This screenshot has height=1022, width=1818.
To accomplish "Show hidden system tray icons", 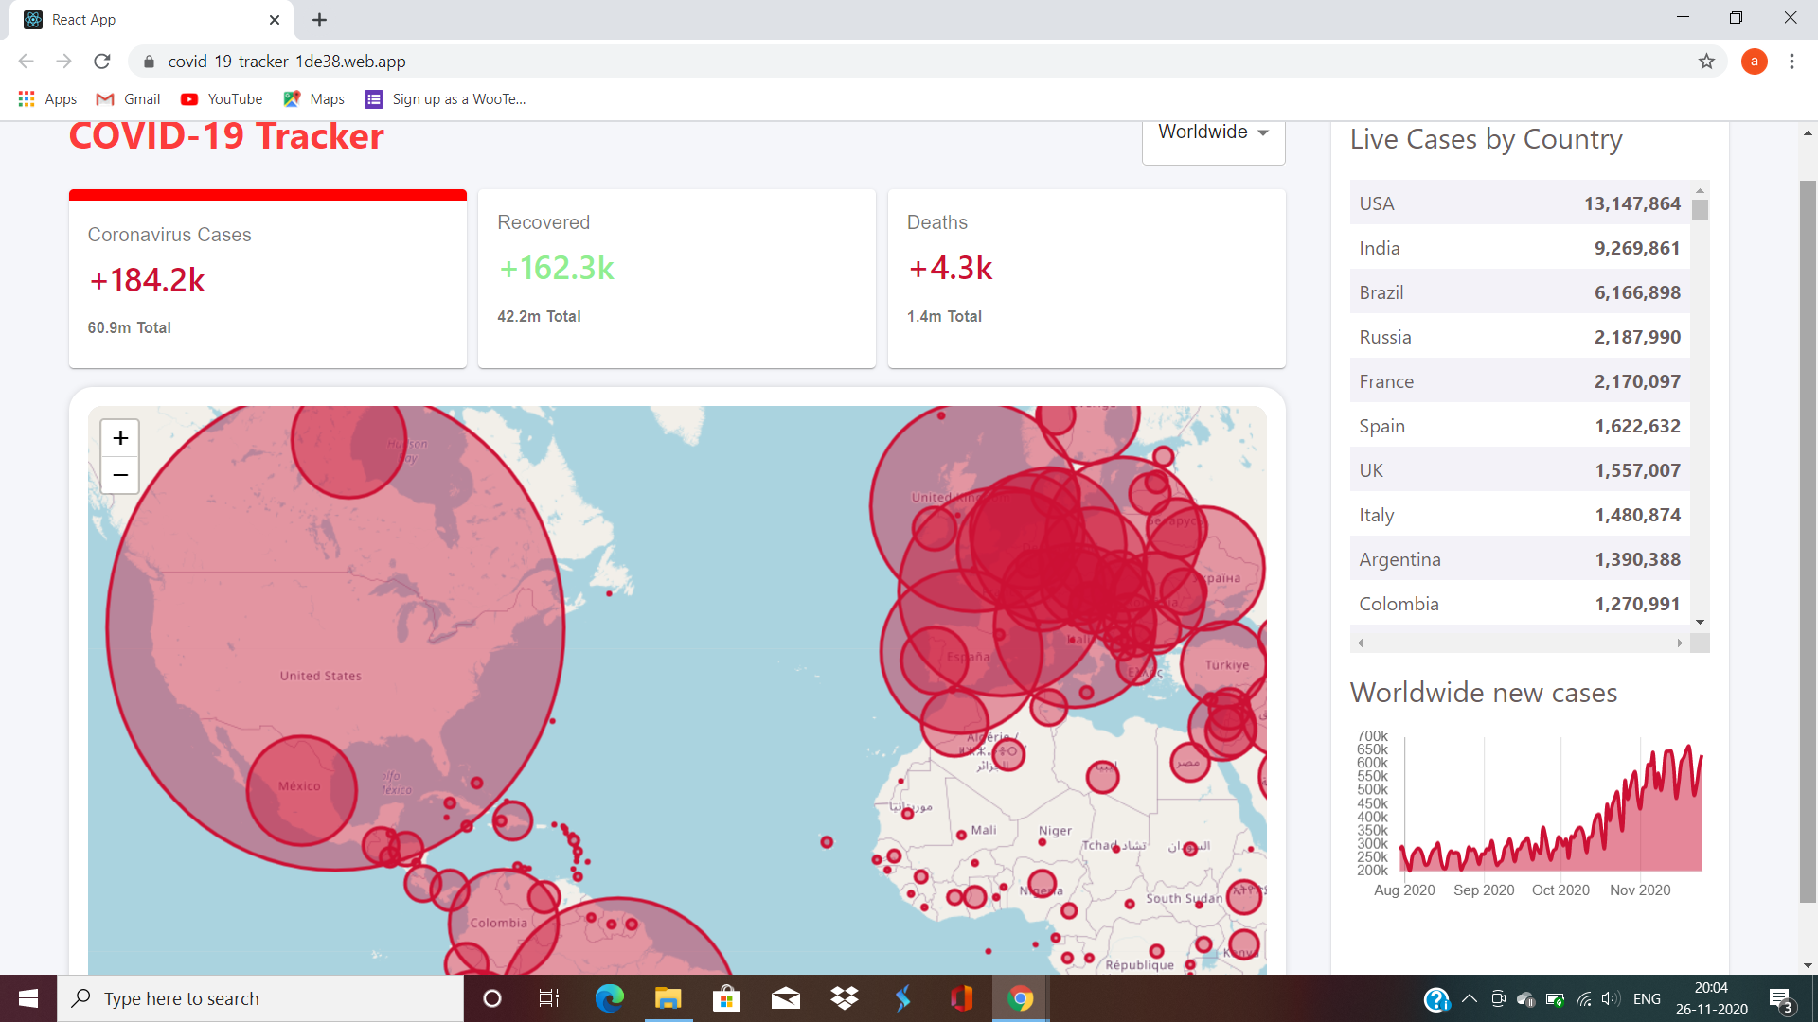I will pyautogui.click(x=1469, y=998).
